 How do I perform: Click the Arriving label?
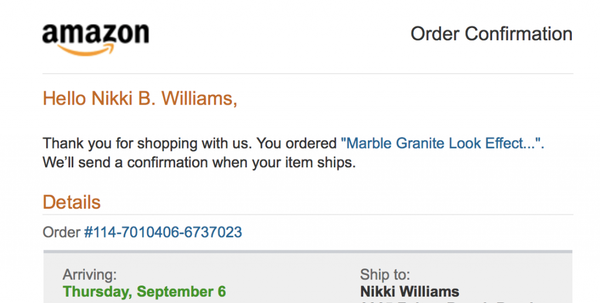[x=90, y=275]
